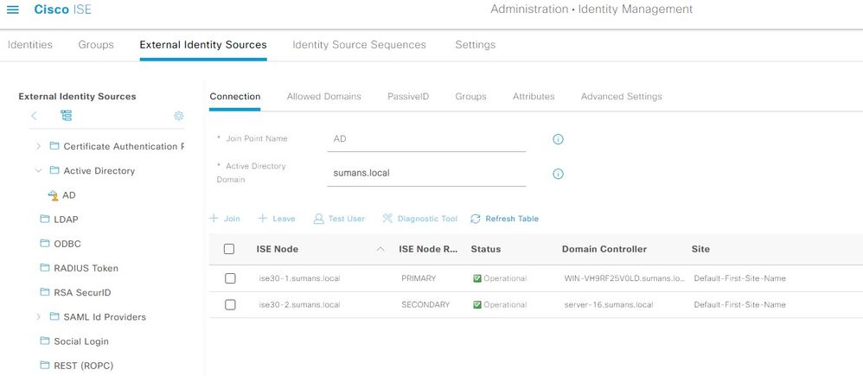Click the PRIMARY role cell
This screenshot has height=376, width=863.
(x=419, y=278)
